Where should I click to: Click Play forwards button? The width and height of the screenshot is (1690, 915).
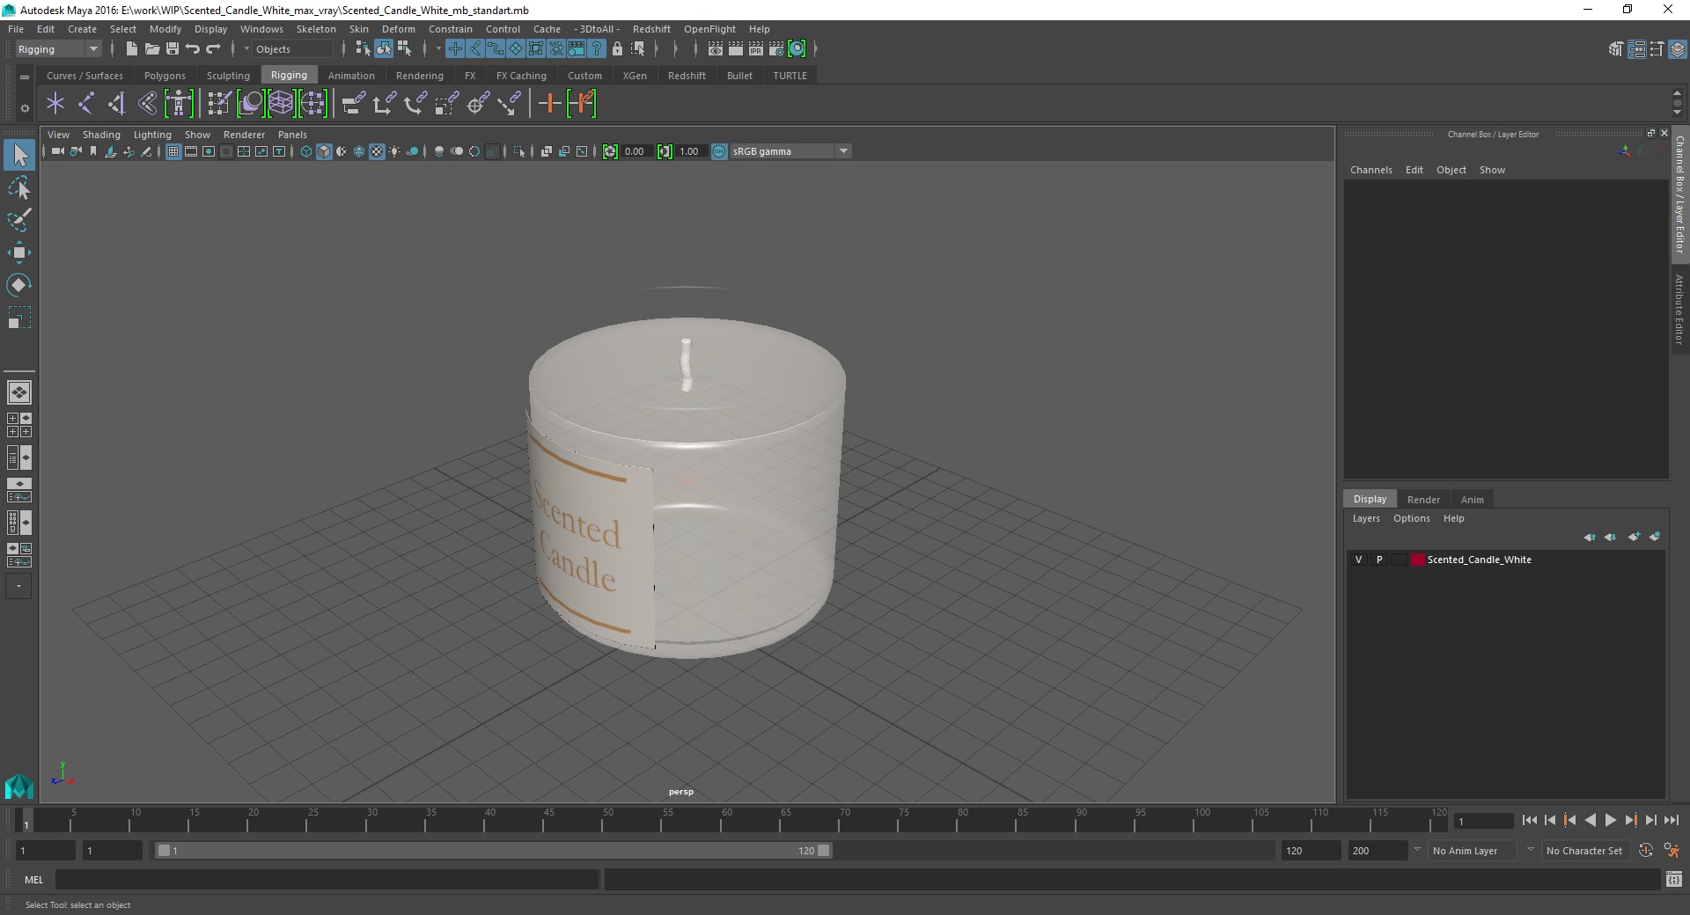(1610, 820)
